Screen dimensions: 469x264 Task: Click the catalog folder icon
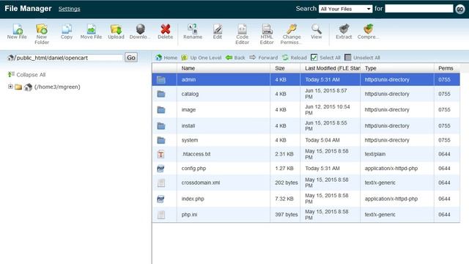161,94
